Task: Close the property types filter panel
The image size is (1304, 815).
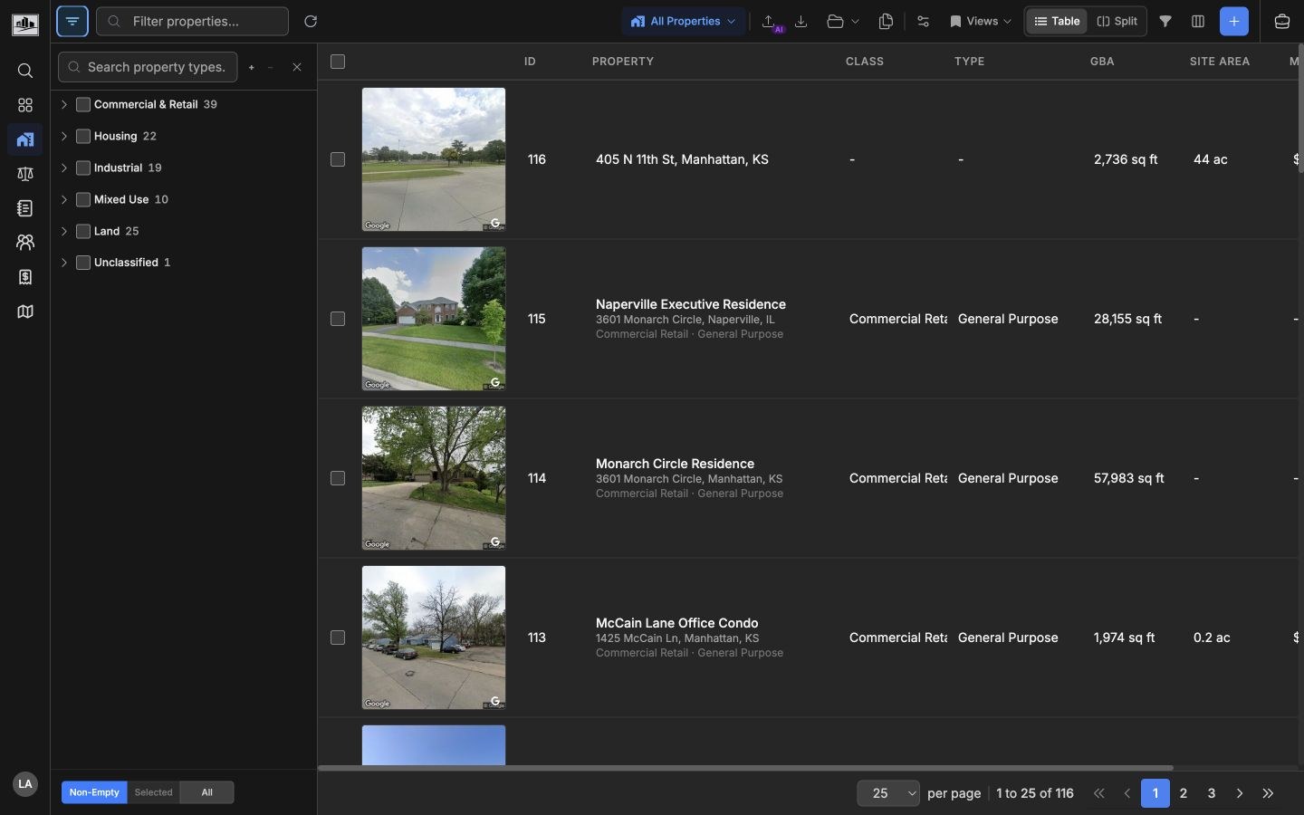Action: pyautogui.click(x=297, y=67)
